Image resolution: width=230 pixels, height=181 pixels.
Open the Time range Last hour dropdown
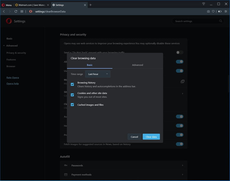(x=98, y=74)
